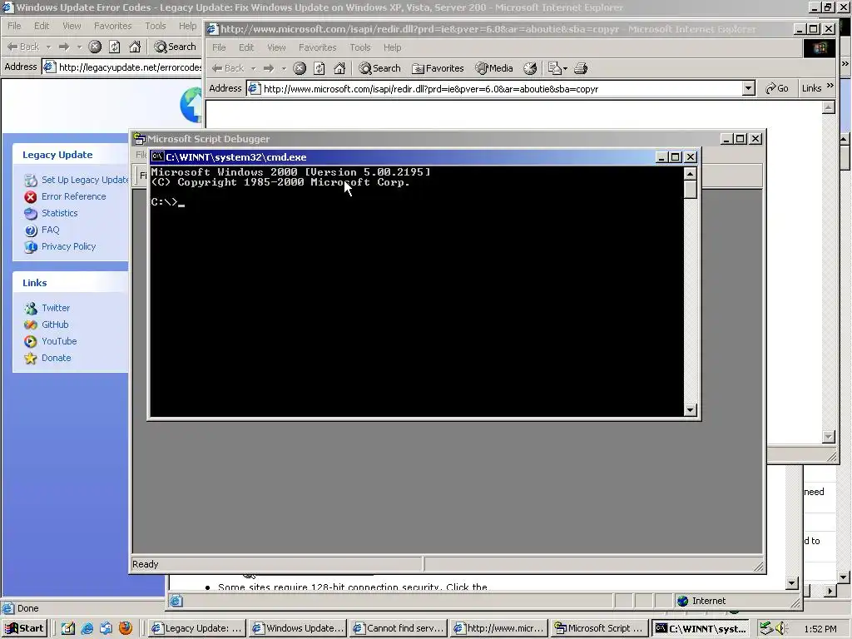Launch Internet Explorer from quick launch
The image size is (852, 639).
[87, 628]
